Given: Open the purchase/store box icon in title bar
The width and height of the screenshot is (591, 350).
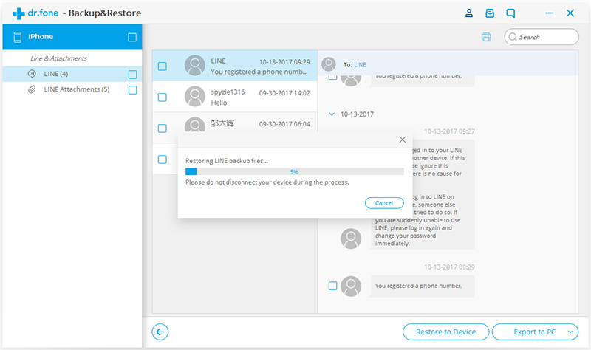Looking at the screenshot, I should 490,13.
